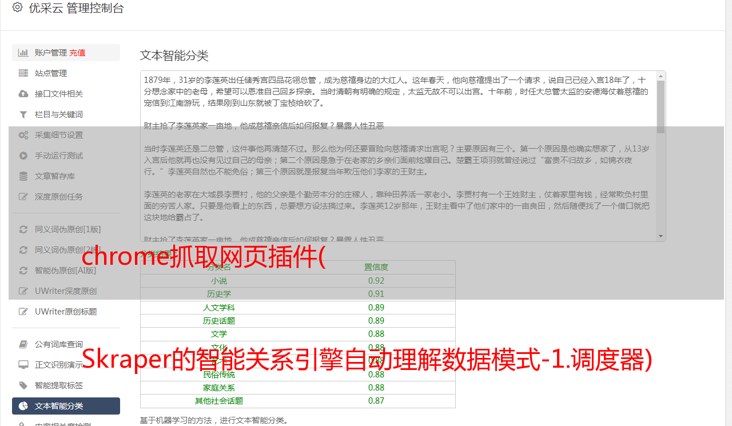Viewport: 732px width, 426px height.
Task: Click the cloud icon for 接口文件相关
Action: click(x=23, y=94)
